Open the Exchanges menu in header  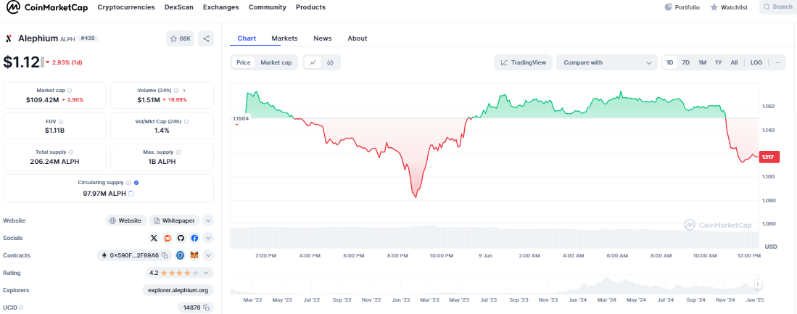220,7
